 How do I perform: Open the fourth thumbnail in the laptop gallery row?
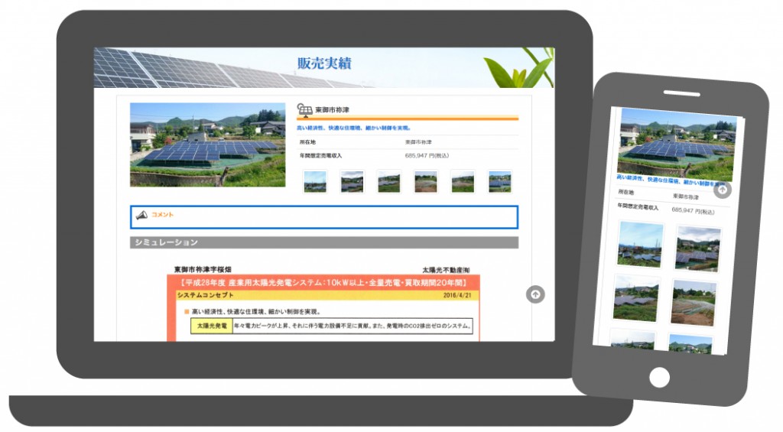pos(426,181)
